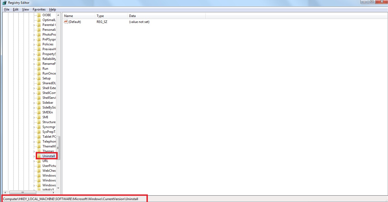Select the PreviewH key folder icon
This screenshot has height=202, width=388.
pyautogui.click(x=39, y=49)
